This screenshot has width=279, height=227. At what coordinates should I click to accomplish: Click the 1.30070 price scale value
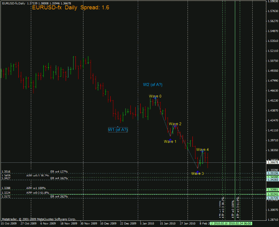(273, 210)
